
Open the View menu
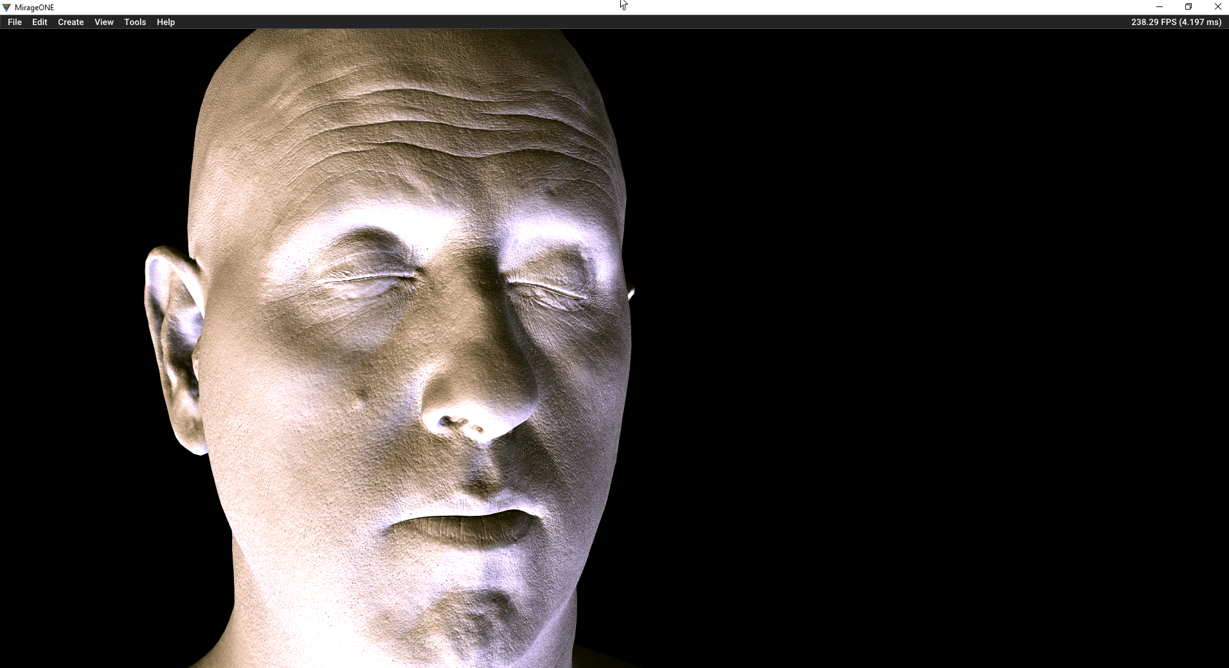(103, 22)
